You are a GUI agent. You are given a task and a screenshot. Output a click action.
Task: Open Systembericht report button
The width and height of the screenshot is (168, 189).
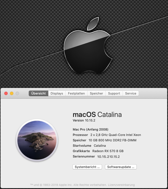[87, 167]
